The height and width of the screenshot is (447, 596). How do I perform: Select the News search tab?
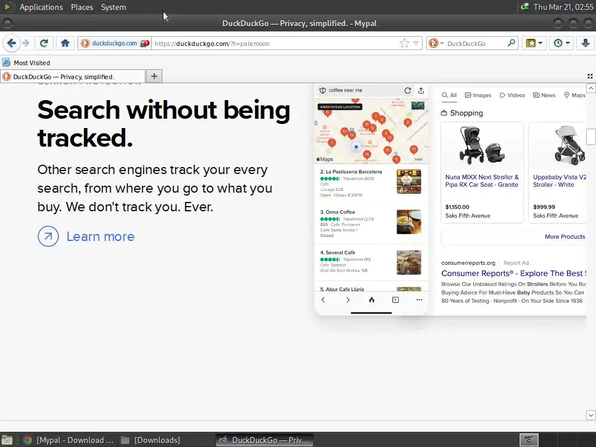coord(544,95)
